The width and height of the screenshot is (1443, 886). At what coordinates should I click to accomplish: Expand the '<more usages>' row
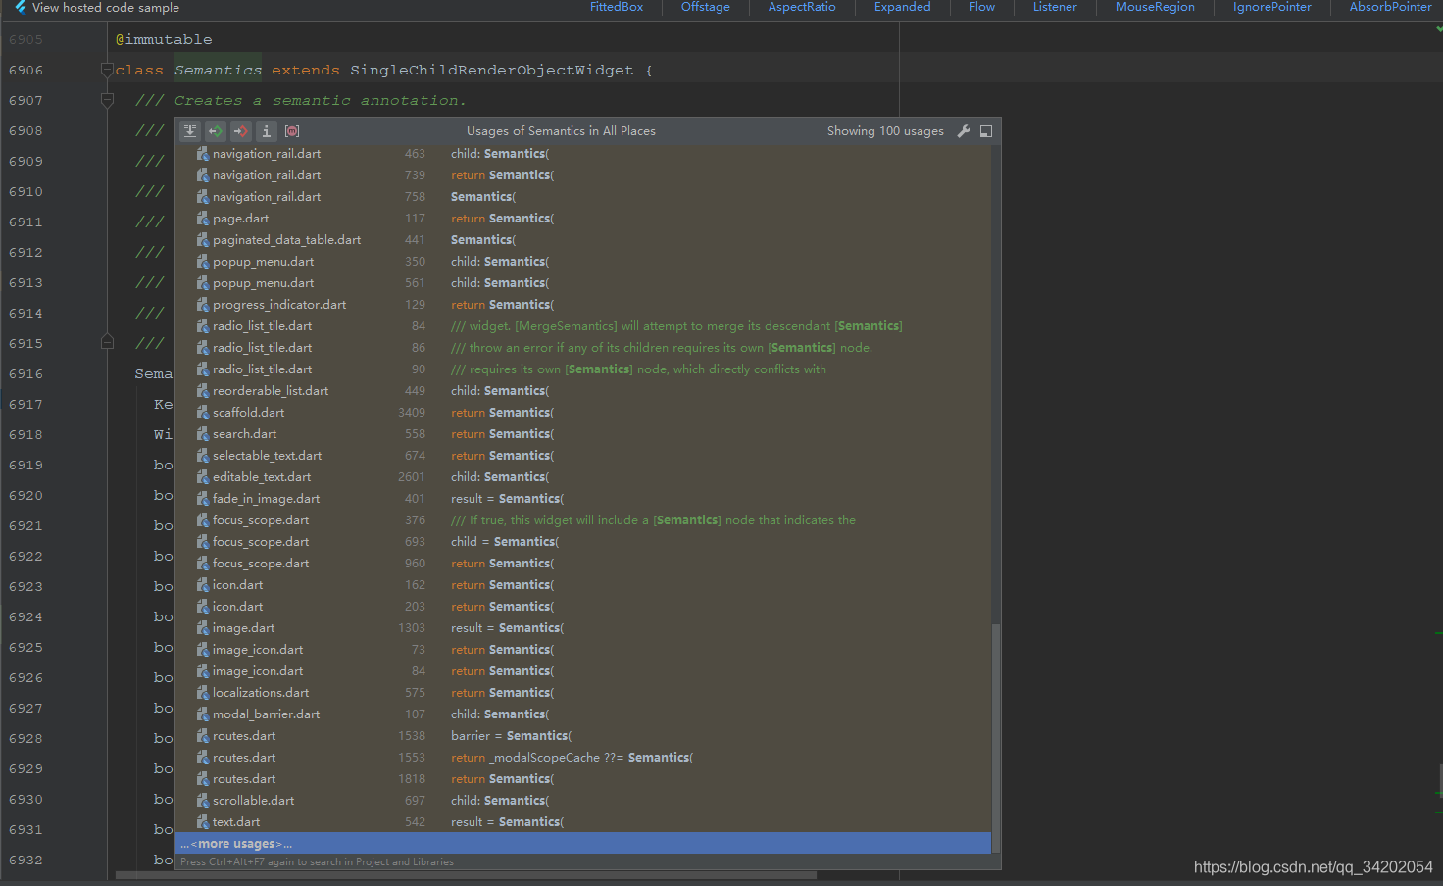(583, 844)
